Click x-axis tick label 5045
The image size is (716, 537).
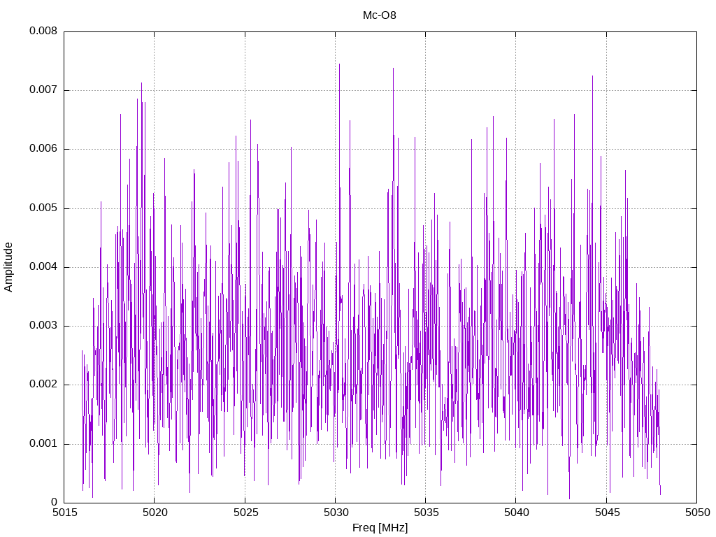(608, 513)
